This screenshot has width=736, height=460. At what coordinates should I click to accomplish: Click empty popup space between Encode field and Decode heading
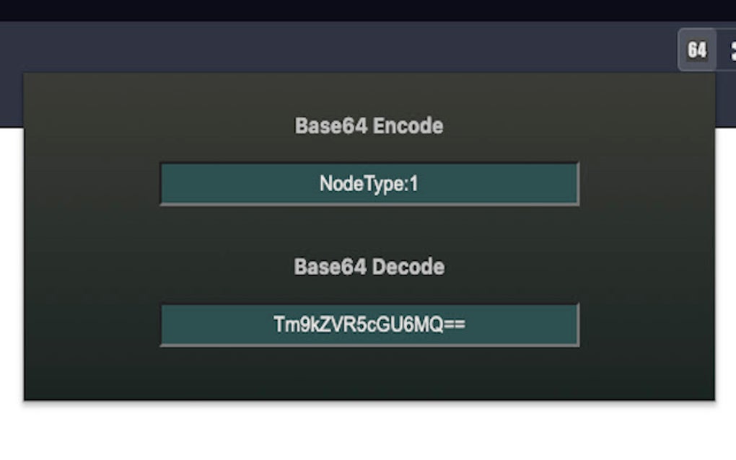click(369, 229)
